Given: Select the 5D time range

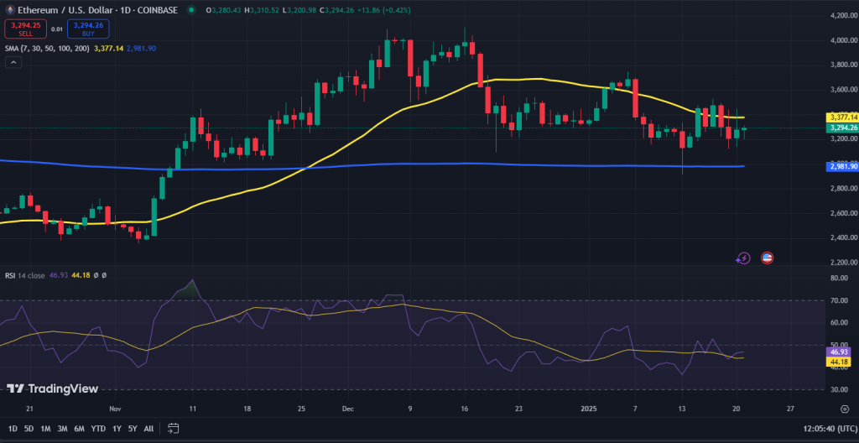Looking at the screenshot, I should (x=29, y=429).
